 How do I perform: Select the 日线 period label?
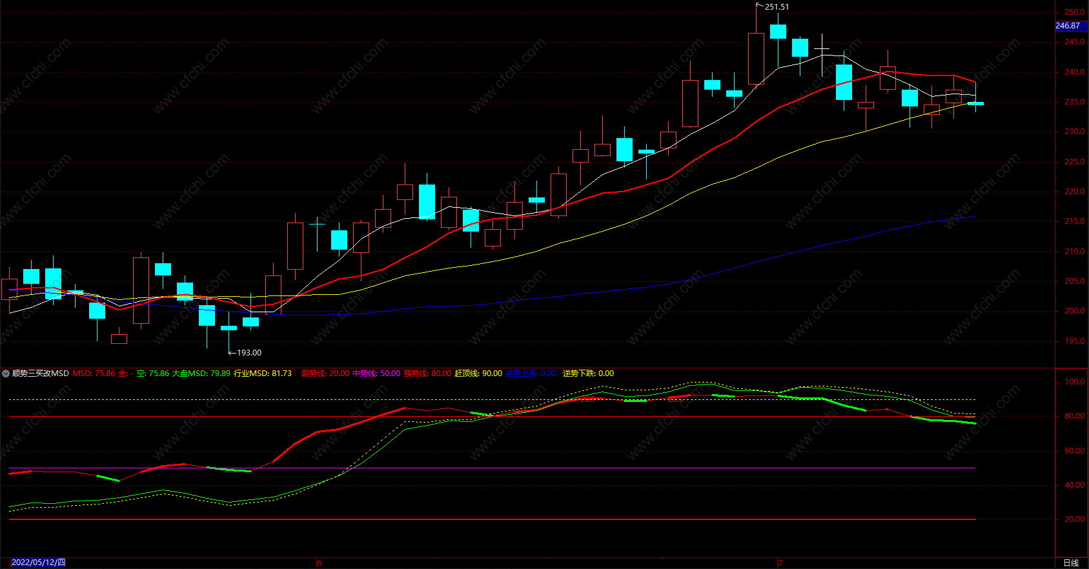coord(1071,563)
